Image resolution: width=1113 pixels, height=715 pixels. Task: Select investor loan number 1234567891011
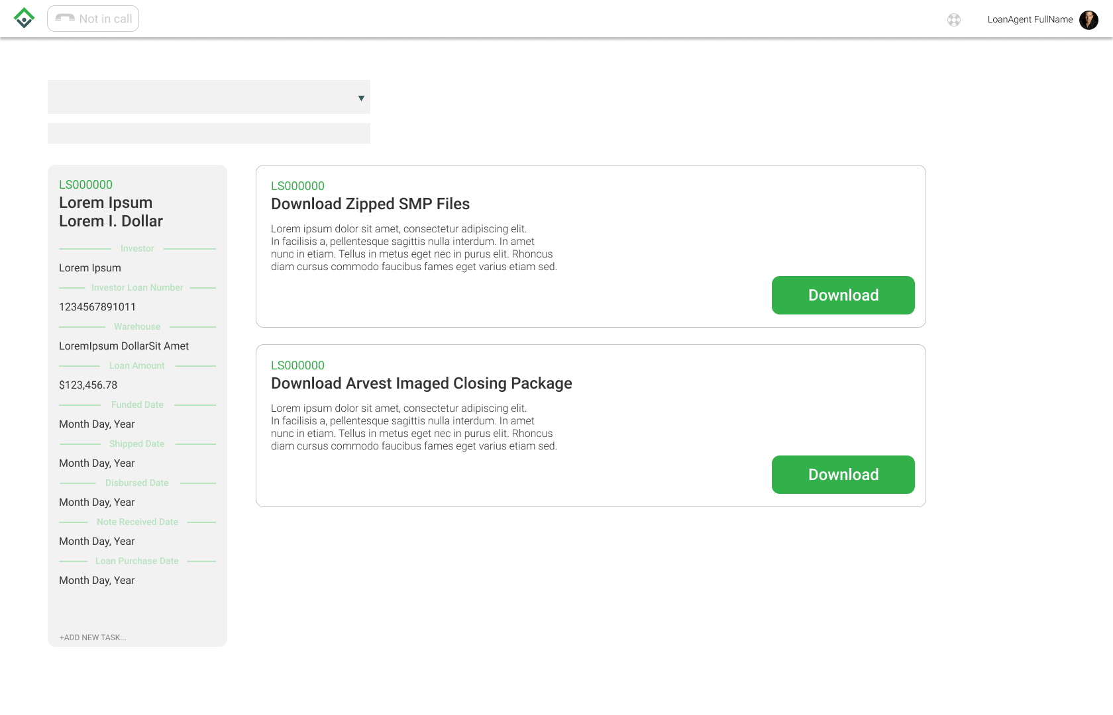coord(97,307)
